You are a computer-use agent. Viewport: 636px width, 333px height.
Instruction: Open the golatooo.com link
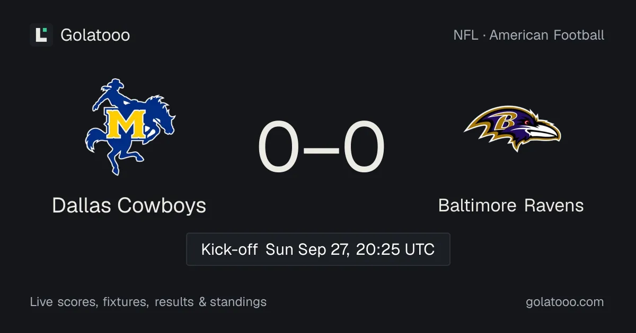coord(565,302)
